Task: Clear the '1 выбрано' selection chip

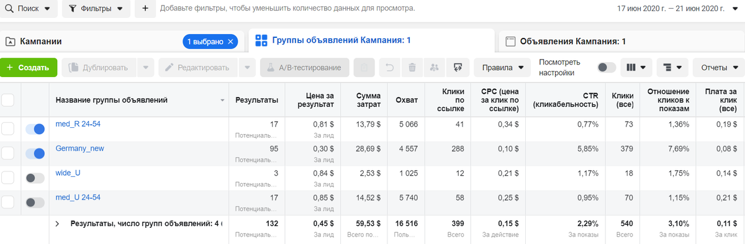Action: tap(231, 42)
